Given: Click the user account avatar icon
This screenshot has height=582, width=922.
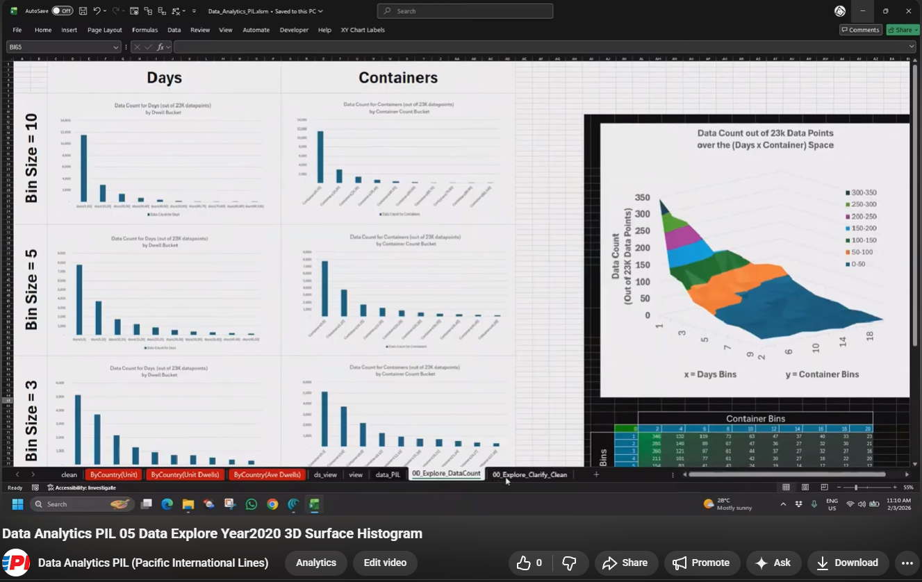Looking at the screenshot, I should [x=840, y=11].
